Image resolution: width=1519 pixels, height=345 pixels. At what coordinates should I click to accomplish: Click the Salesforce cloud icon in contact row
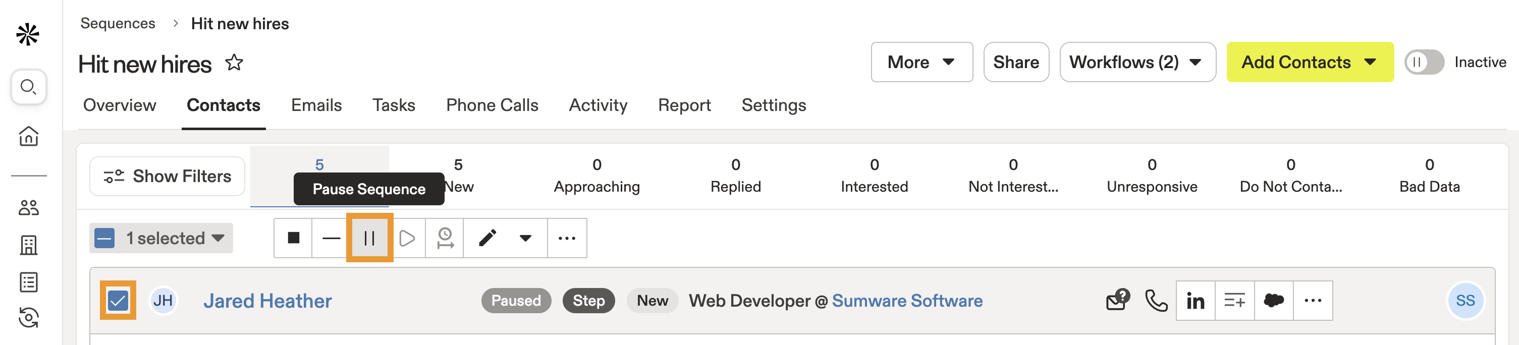tap(1274, 301)
